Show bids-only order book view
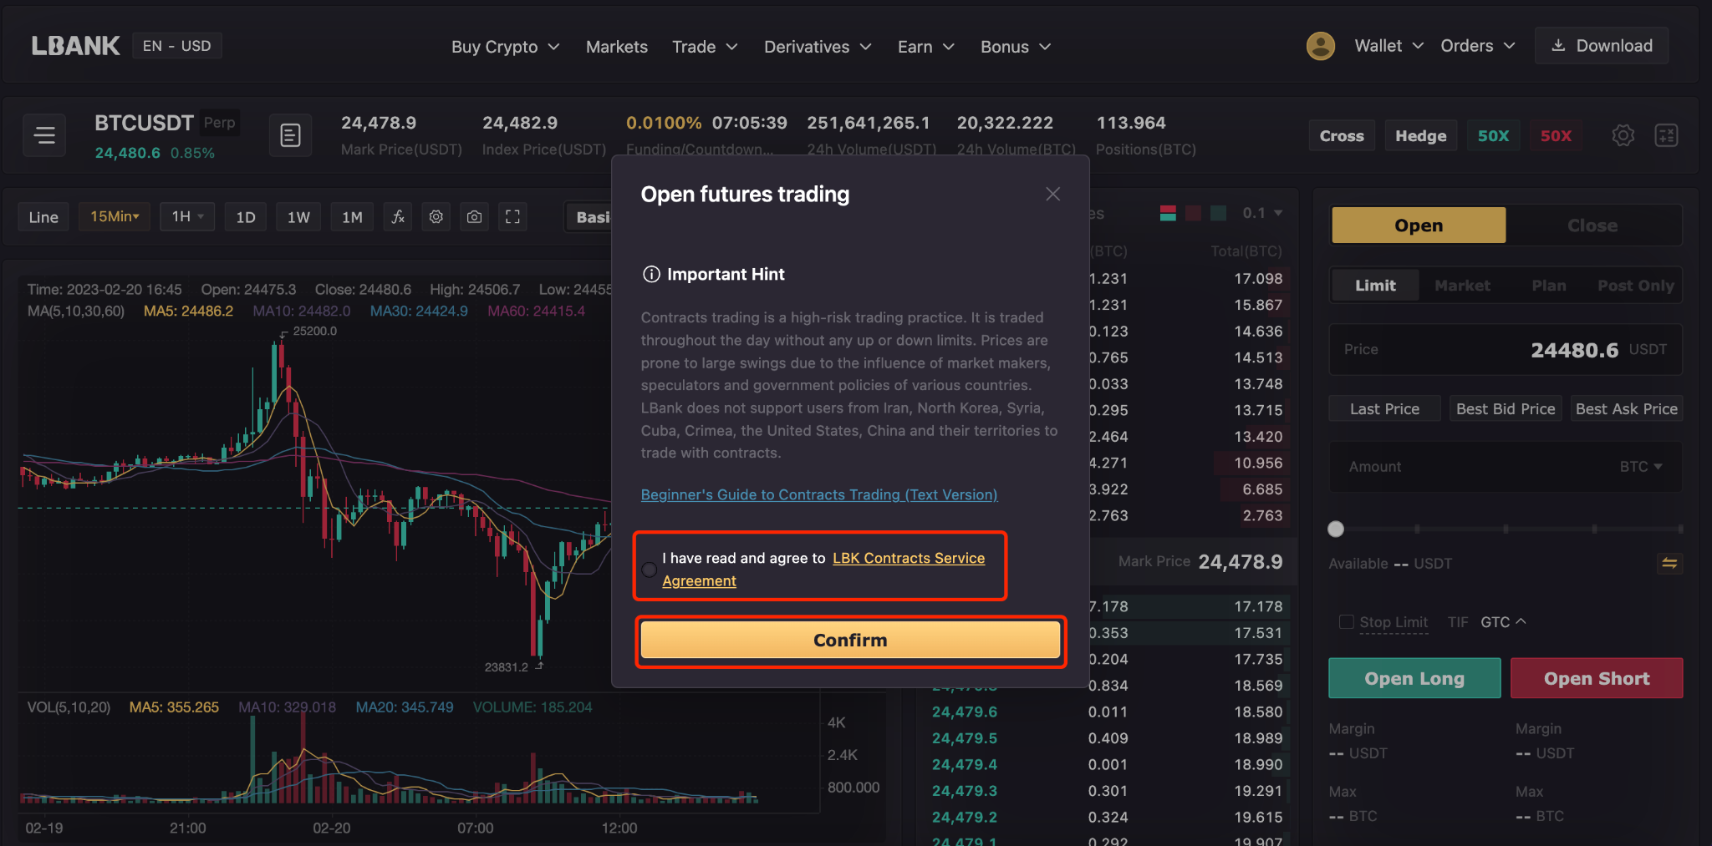Image resolution: width=1712 pixels, height=846 pixels. coord(1218,213)
